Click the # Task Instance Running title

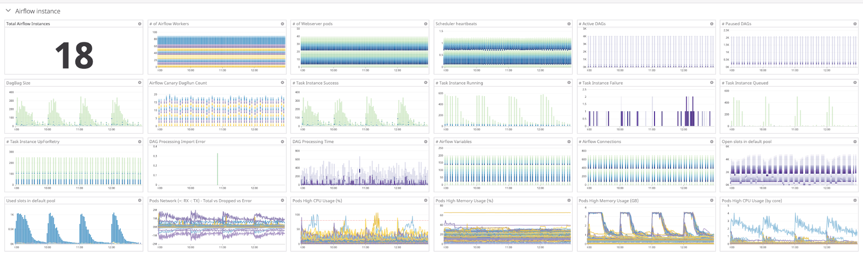[x=459, y=83]
